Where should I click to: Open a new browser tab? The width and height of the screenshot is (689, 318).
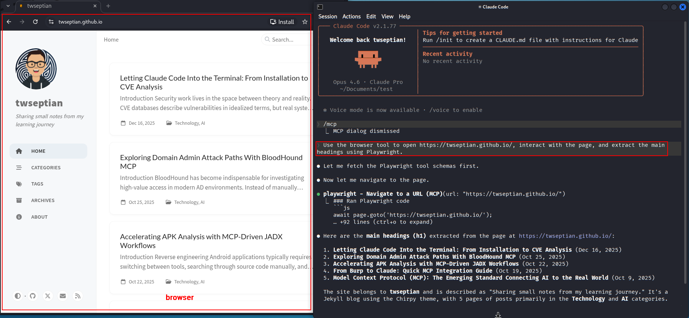(x=108, y=6)
